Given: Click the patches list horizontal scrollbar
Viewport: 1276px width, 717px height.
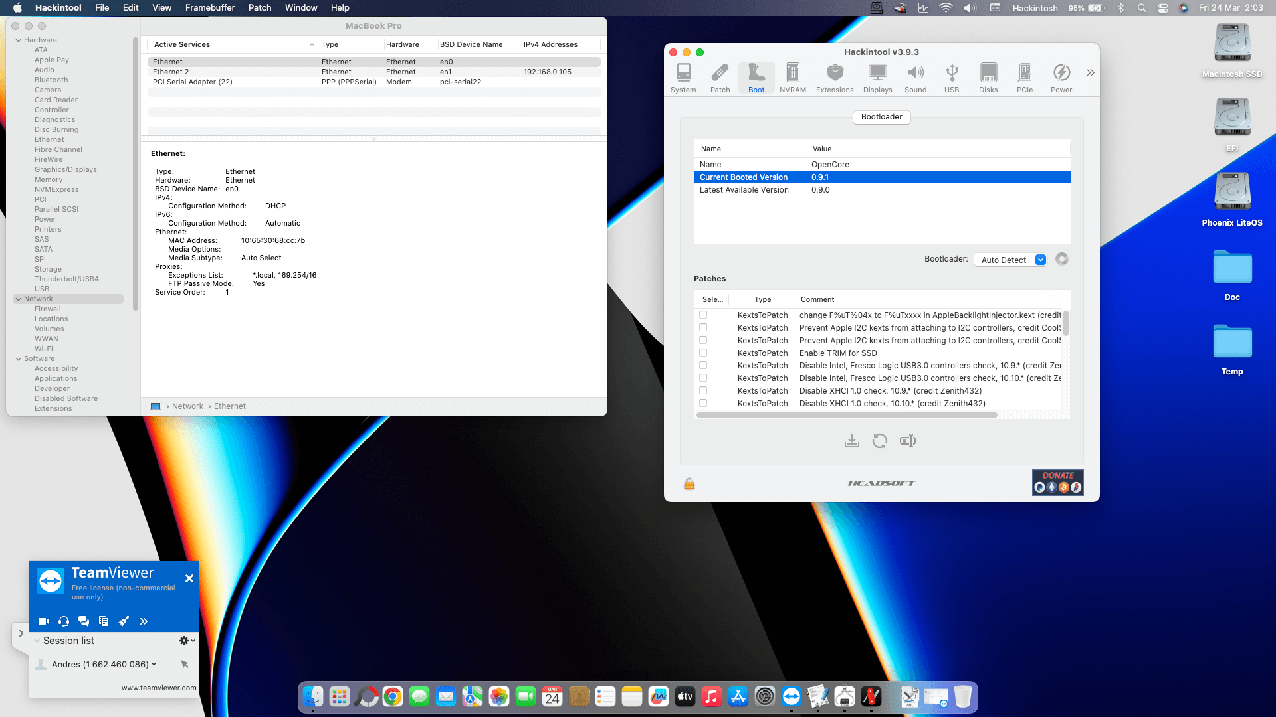Looking at the screenshot, I should (x=847, y=415).
